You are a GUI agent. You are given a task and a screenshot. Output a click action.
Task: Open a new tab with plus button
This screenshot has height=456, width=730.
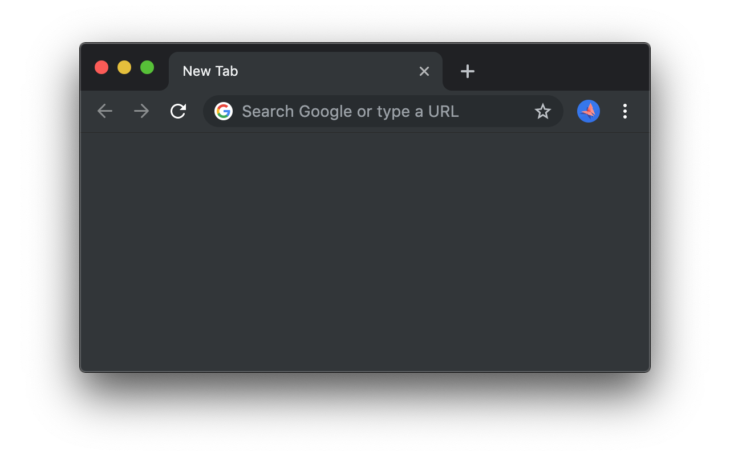click(468, 71)
